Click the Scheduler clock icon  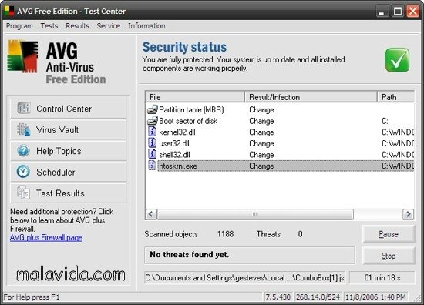(24, 172)
